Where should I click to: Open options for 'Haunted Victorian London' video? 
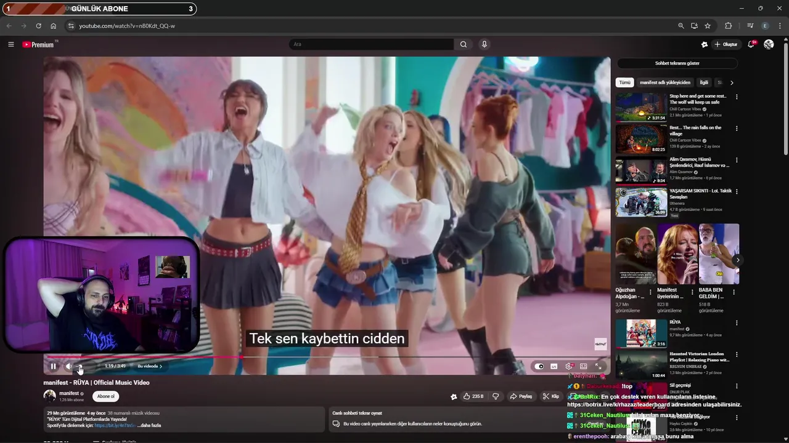(736, 354)
